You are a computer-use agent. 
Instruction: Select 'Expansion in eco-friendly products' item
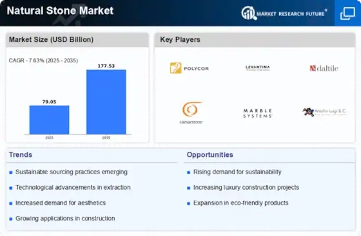[241, 203]
